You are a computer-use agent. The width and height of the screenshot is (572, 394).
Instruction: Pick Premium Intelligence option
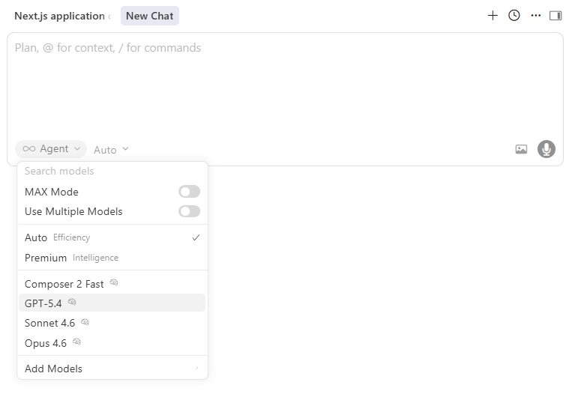71,258
